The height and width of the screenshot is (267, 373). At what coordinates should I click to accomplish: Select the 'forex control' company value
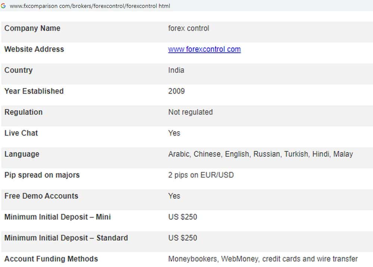[189, 28]
